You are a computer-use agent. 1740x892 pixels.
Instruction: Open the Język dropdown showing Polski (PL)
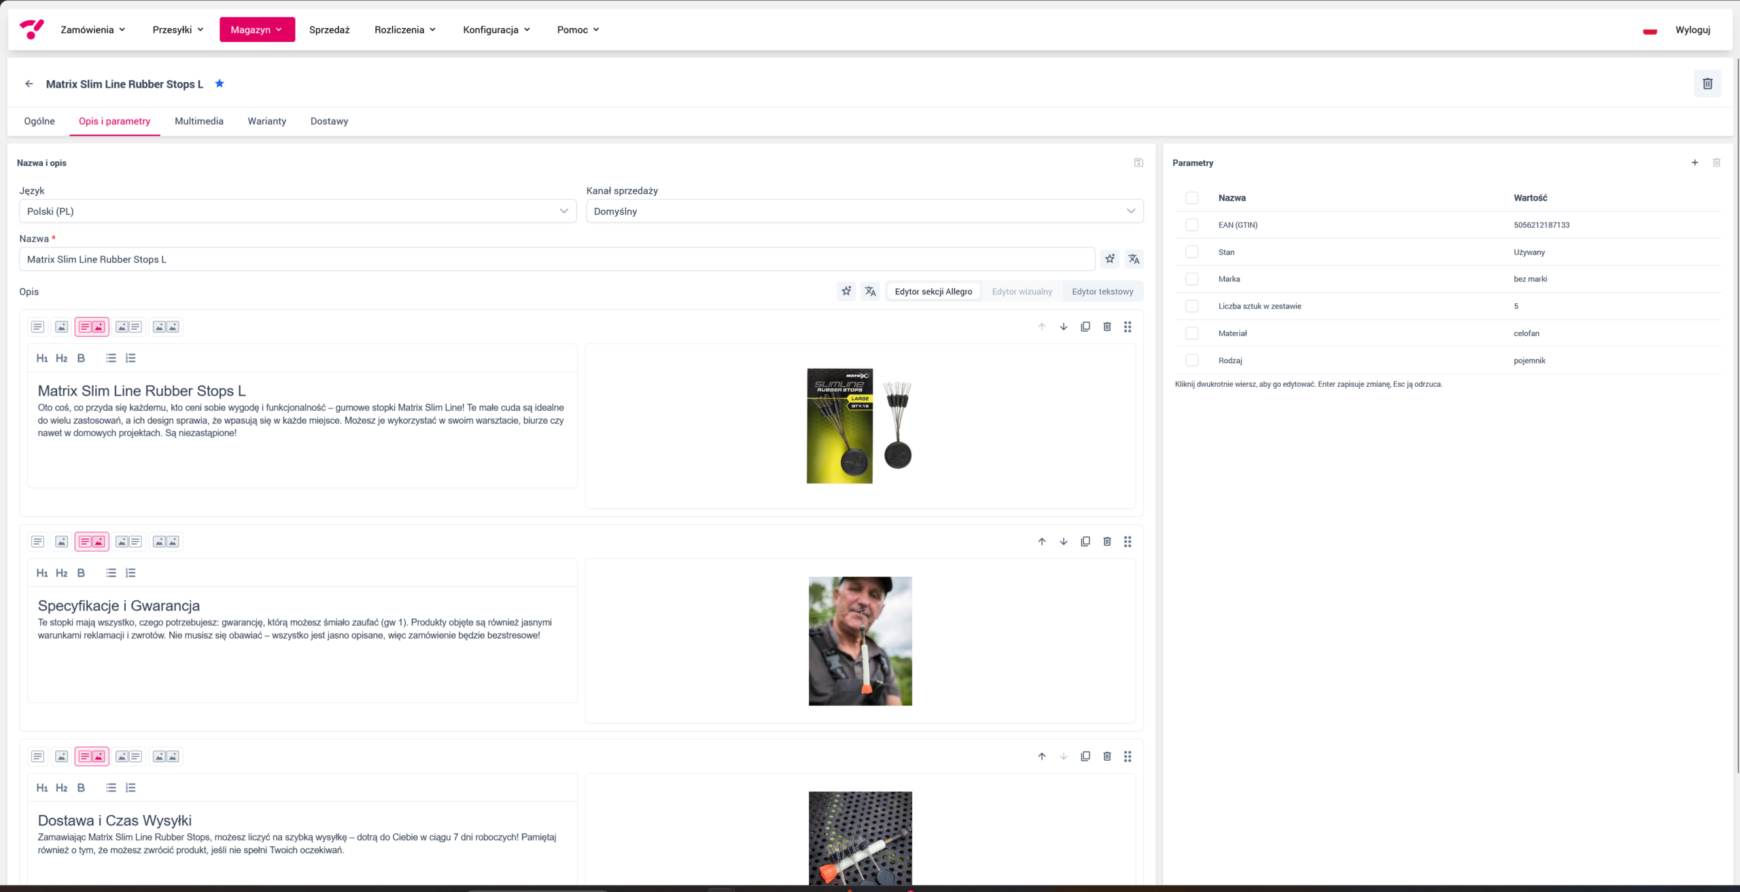(x=298, y=211)
